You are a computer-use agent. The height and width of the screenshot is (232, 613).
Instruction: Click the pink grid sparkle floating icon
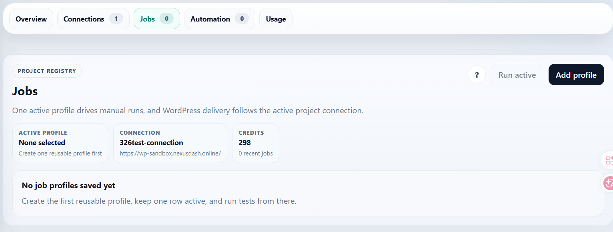tap(608, 160)
